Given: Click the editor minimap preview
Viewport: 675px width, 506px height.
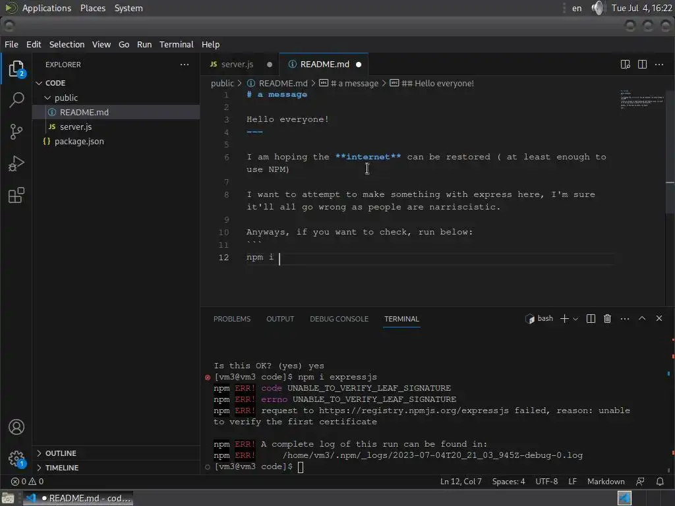Looking at the screenshot, I should click(x=641, y=100).
